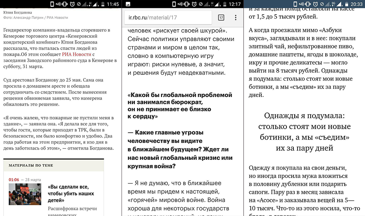Open the red «РИА Новости» link
Screen dimensions: 365x216
click(77, 54)
